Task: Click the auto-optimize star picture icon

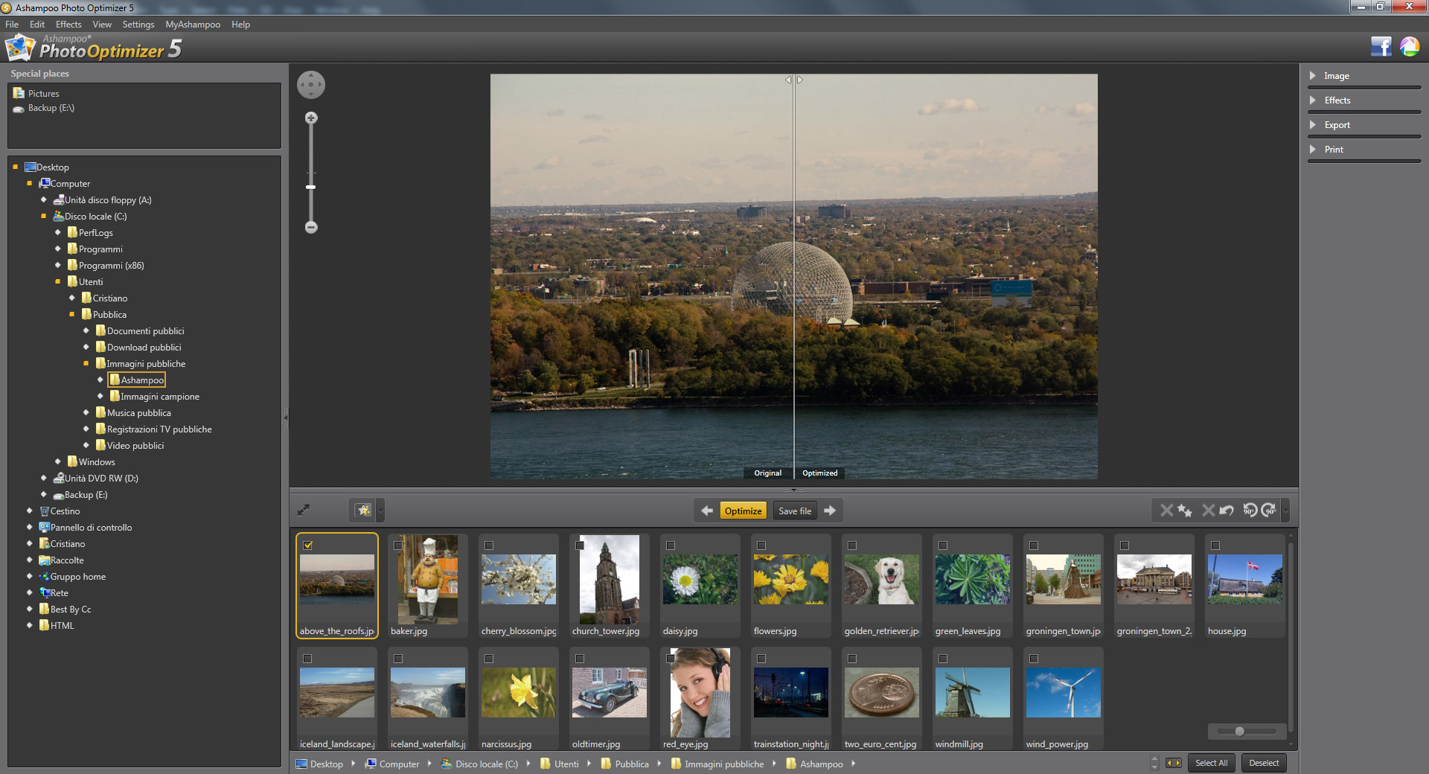Action: [363, 511]
